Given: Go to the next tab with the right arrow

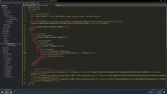Looking at the screenshot, I should (x=25, y=5).
